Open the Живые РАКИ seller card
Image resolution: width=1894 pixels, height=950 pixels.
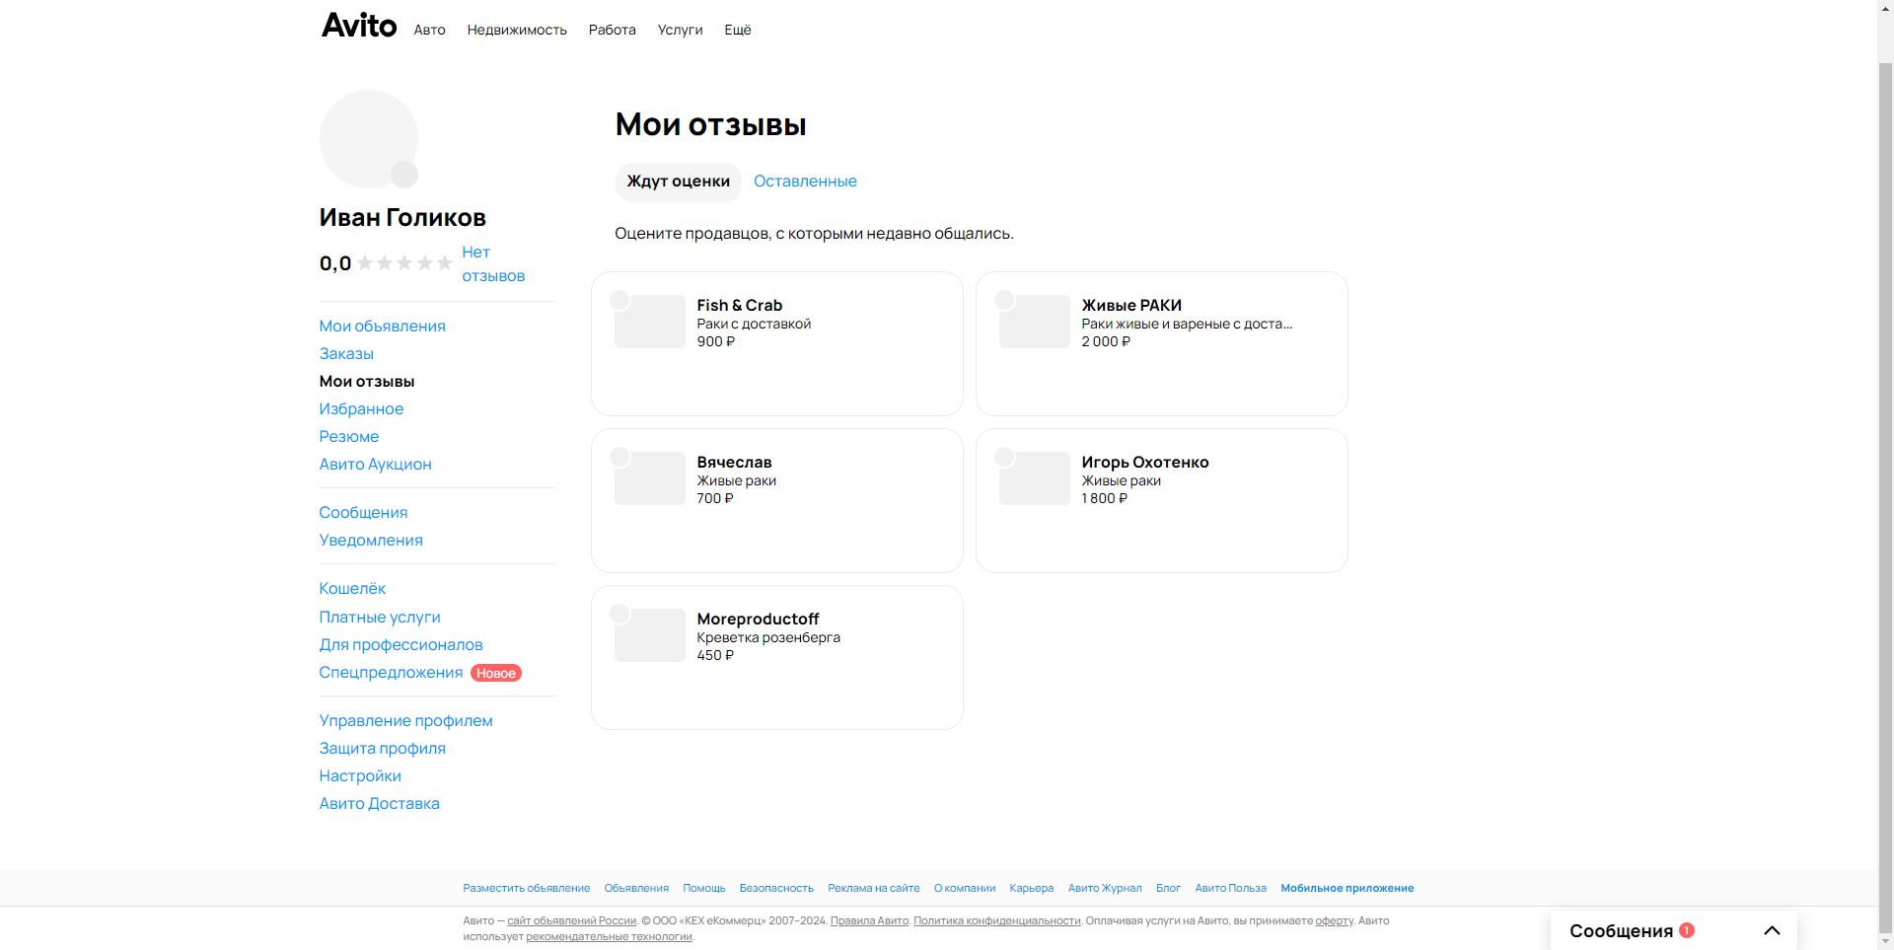pos(1162,343)
